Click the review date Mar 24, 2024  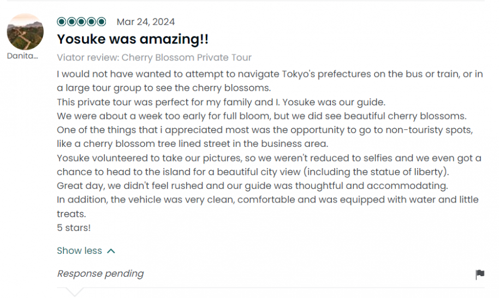146,22
